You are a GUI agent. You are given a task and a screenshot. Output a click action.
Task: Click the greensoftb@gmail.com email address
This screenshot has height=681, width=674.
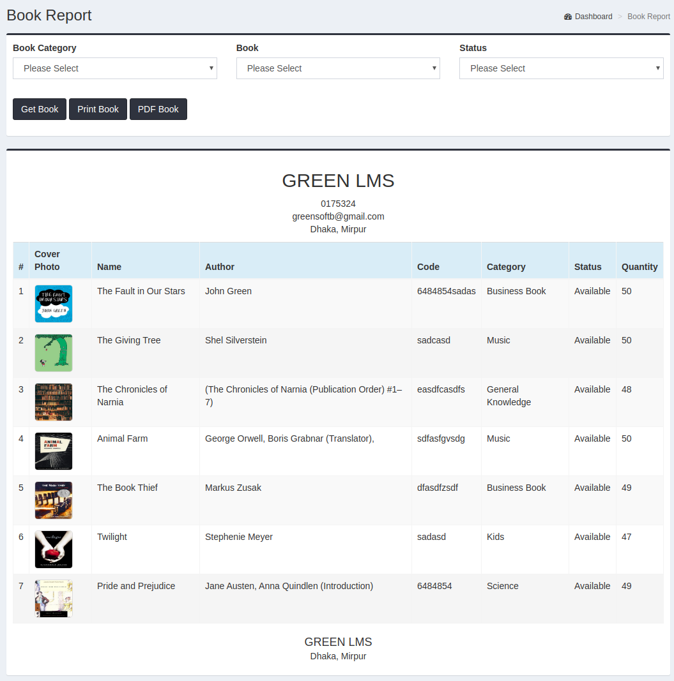[338, 216]
